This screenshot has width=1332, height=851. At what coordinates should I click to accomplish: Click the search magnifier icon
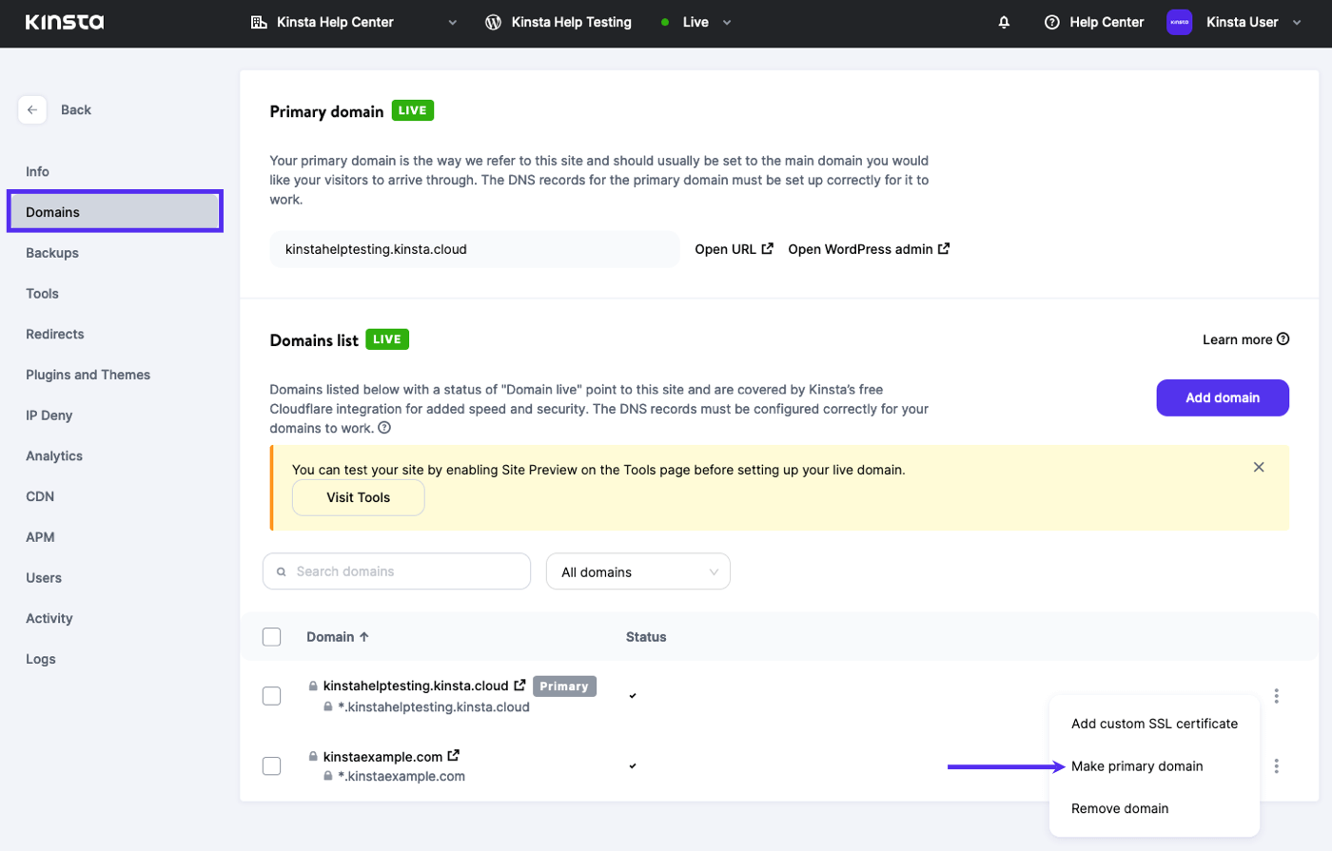(282, 572)
